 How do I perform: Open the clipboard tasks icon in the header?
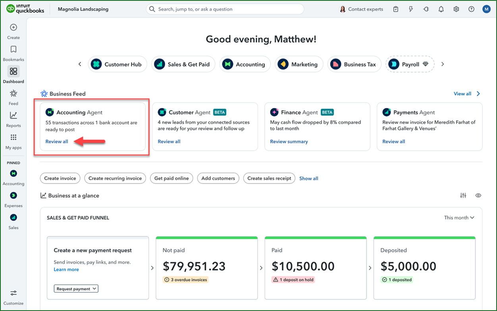click(396, 9)
